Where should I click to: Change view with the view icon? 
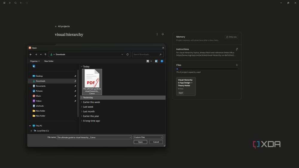[x=148, y=61]
